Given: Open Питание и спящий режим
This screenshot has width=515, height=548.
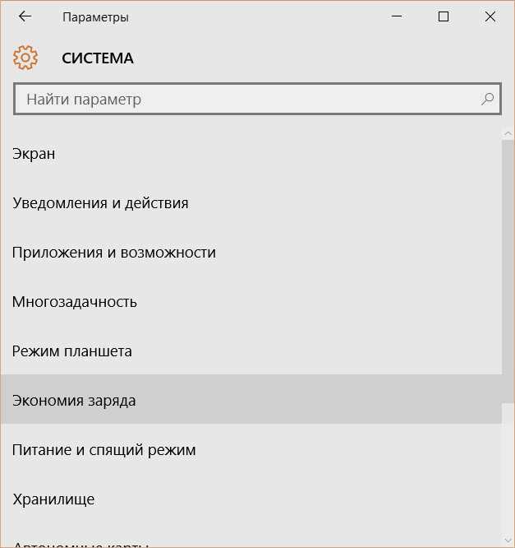Looking at the screenshot, I should click(251, 449).
